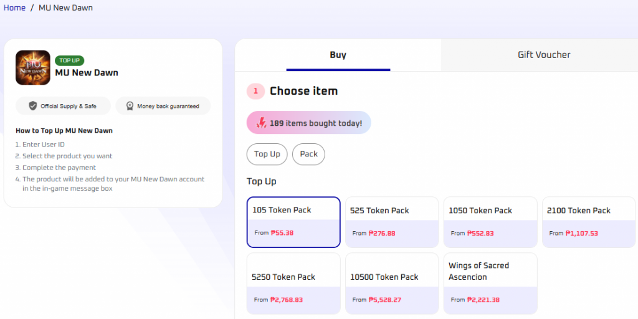This screenshot has width=638, height=319.
Task: Switch to the Gift Voucher tab
Action: [x=544, y=55]
